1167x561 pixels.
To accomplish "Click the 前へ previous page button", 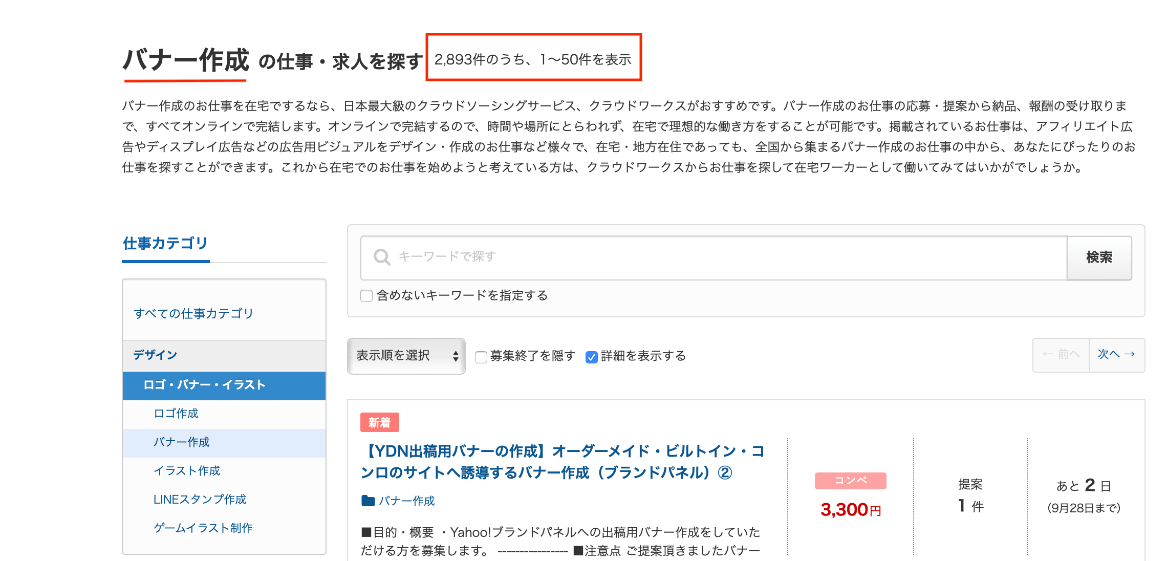I will (x=1061, y=355).
